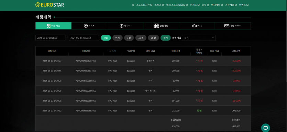
Task: Switch to the 스포츠 tab with the soccer ball icon
Action: [89, 26]
